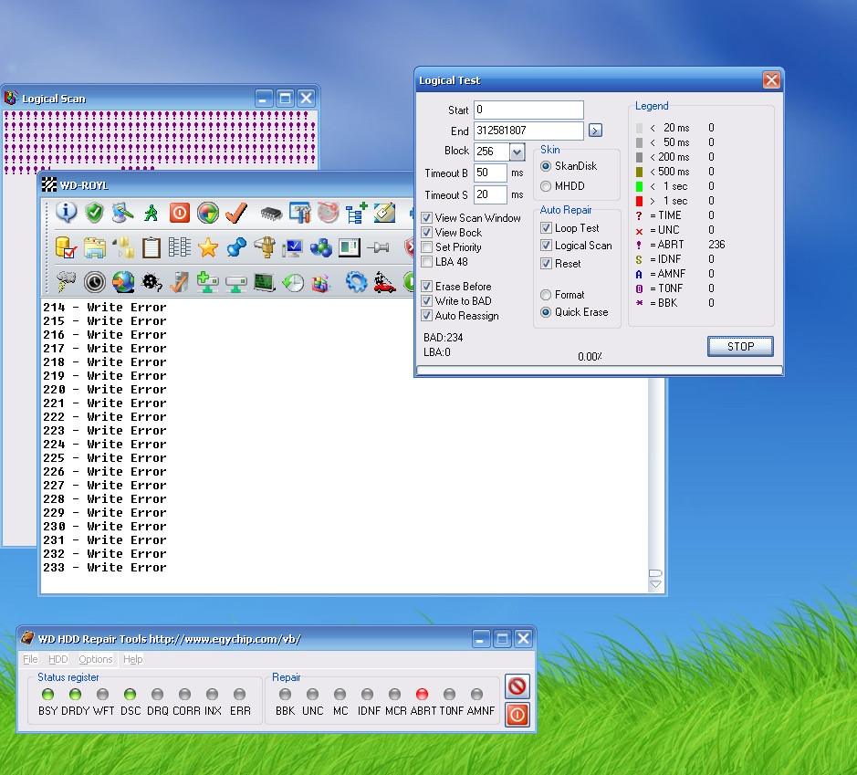Viewport: 857px width, 775px height.
Task: Click the clipboard toolbar icon
Action: [x=152, y=247]
